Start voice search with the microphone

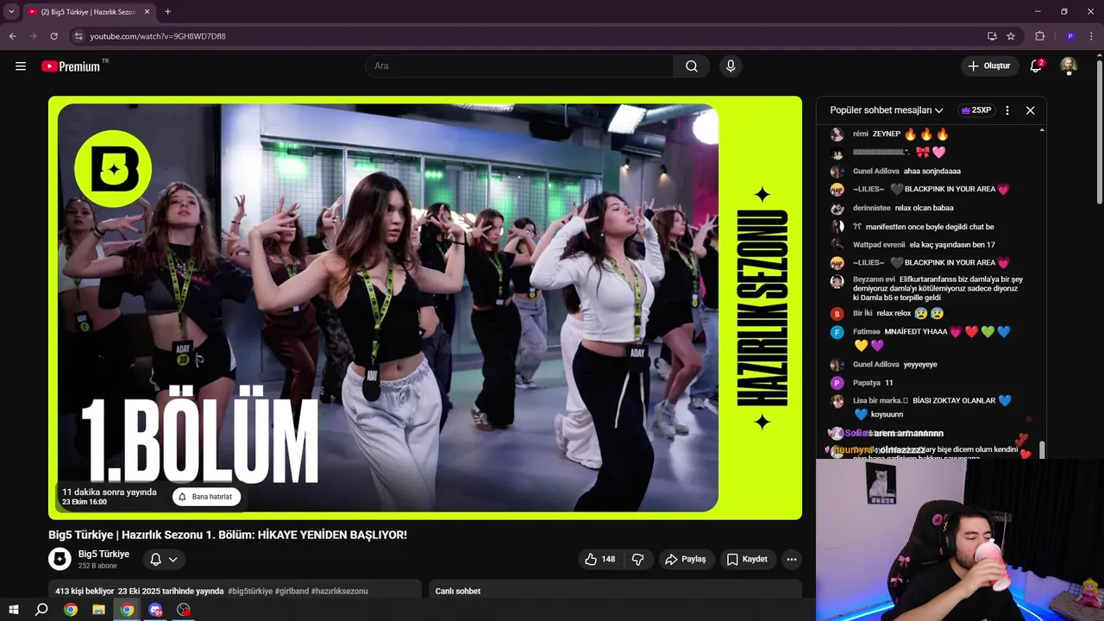tap(731, 66)
